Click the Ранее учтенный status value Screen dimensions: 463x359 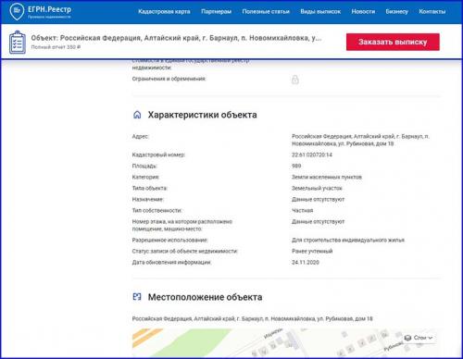pyautogui.click(x=312, y=251)
